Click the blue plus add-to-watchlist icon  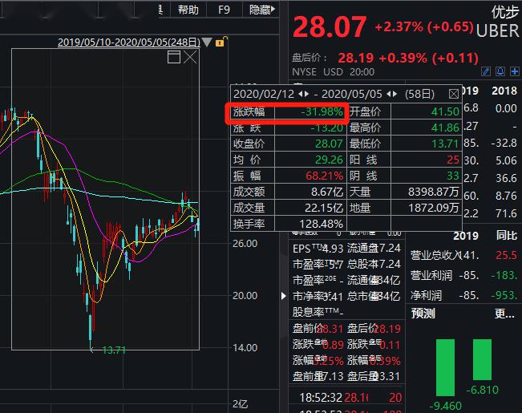point(515,71)
